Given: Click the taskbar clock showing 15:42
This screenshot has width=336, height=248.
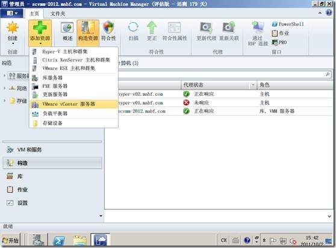Looking at the screenshot, I should pos(312,241).
